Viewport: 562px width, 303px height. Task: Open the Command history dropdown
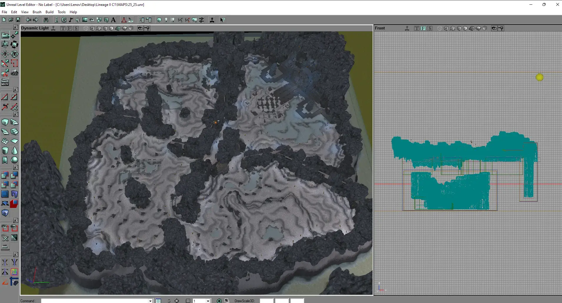[x=150, y=301]
